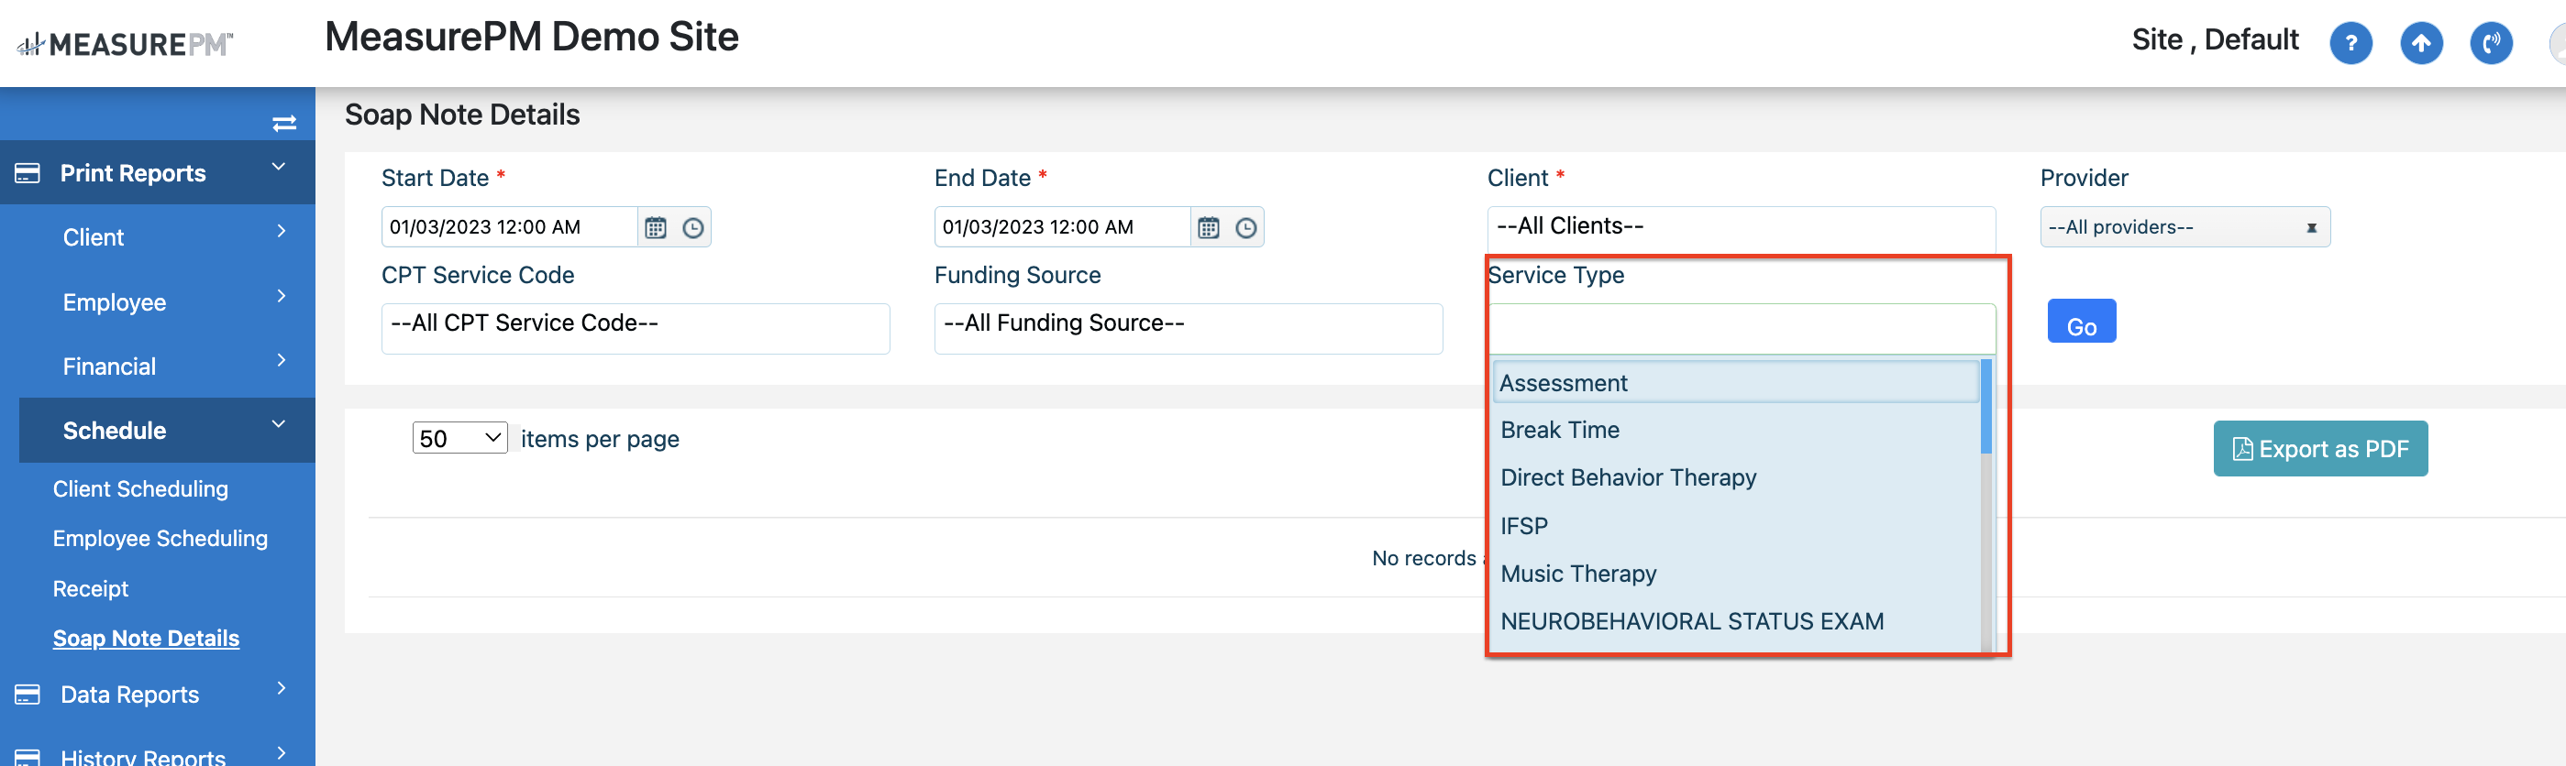Open Employee Scheduling from sidebar
Screen dimensions: 2566x766
pyautogui.click(x=160, y=538)
